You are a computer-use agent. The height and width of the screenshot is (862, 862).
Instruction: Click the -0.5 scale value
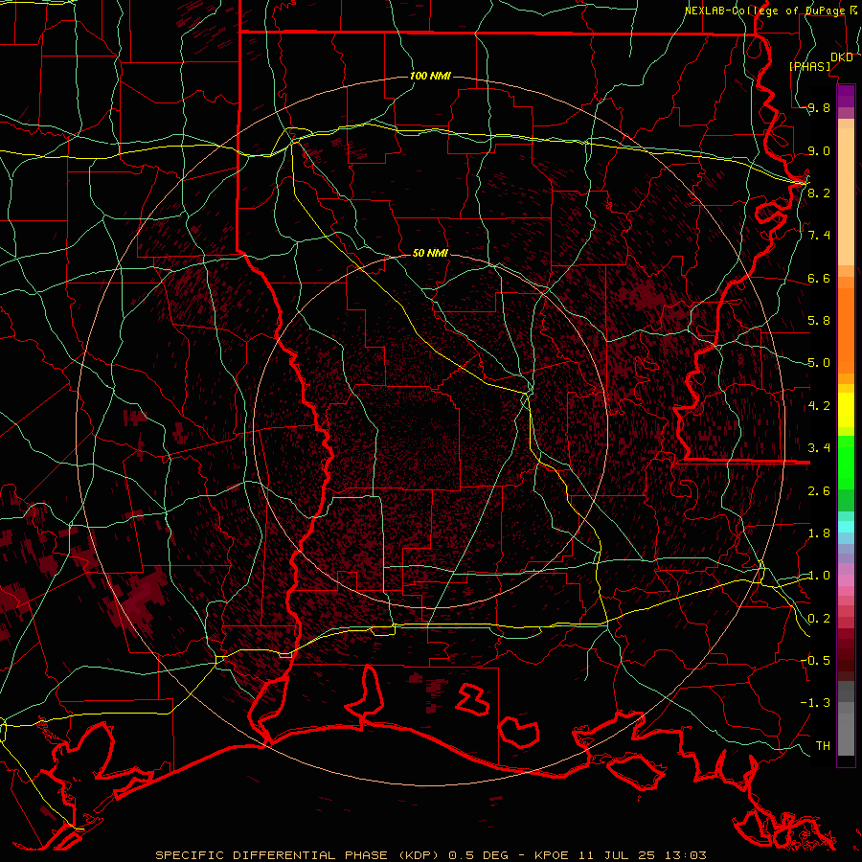(815, 660)
